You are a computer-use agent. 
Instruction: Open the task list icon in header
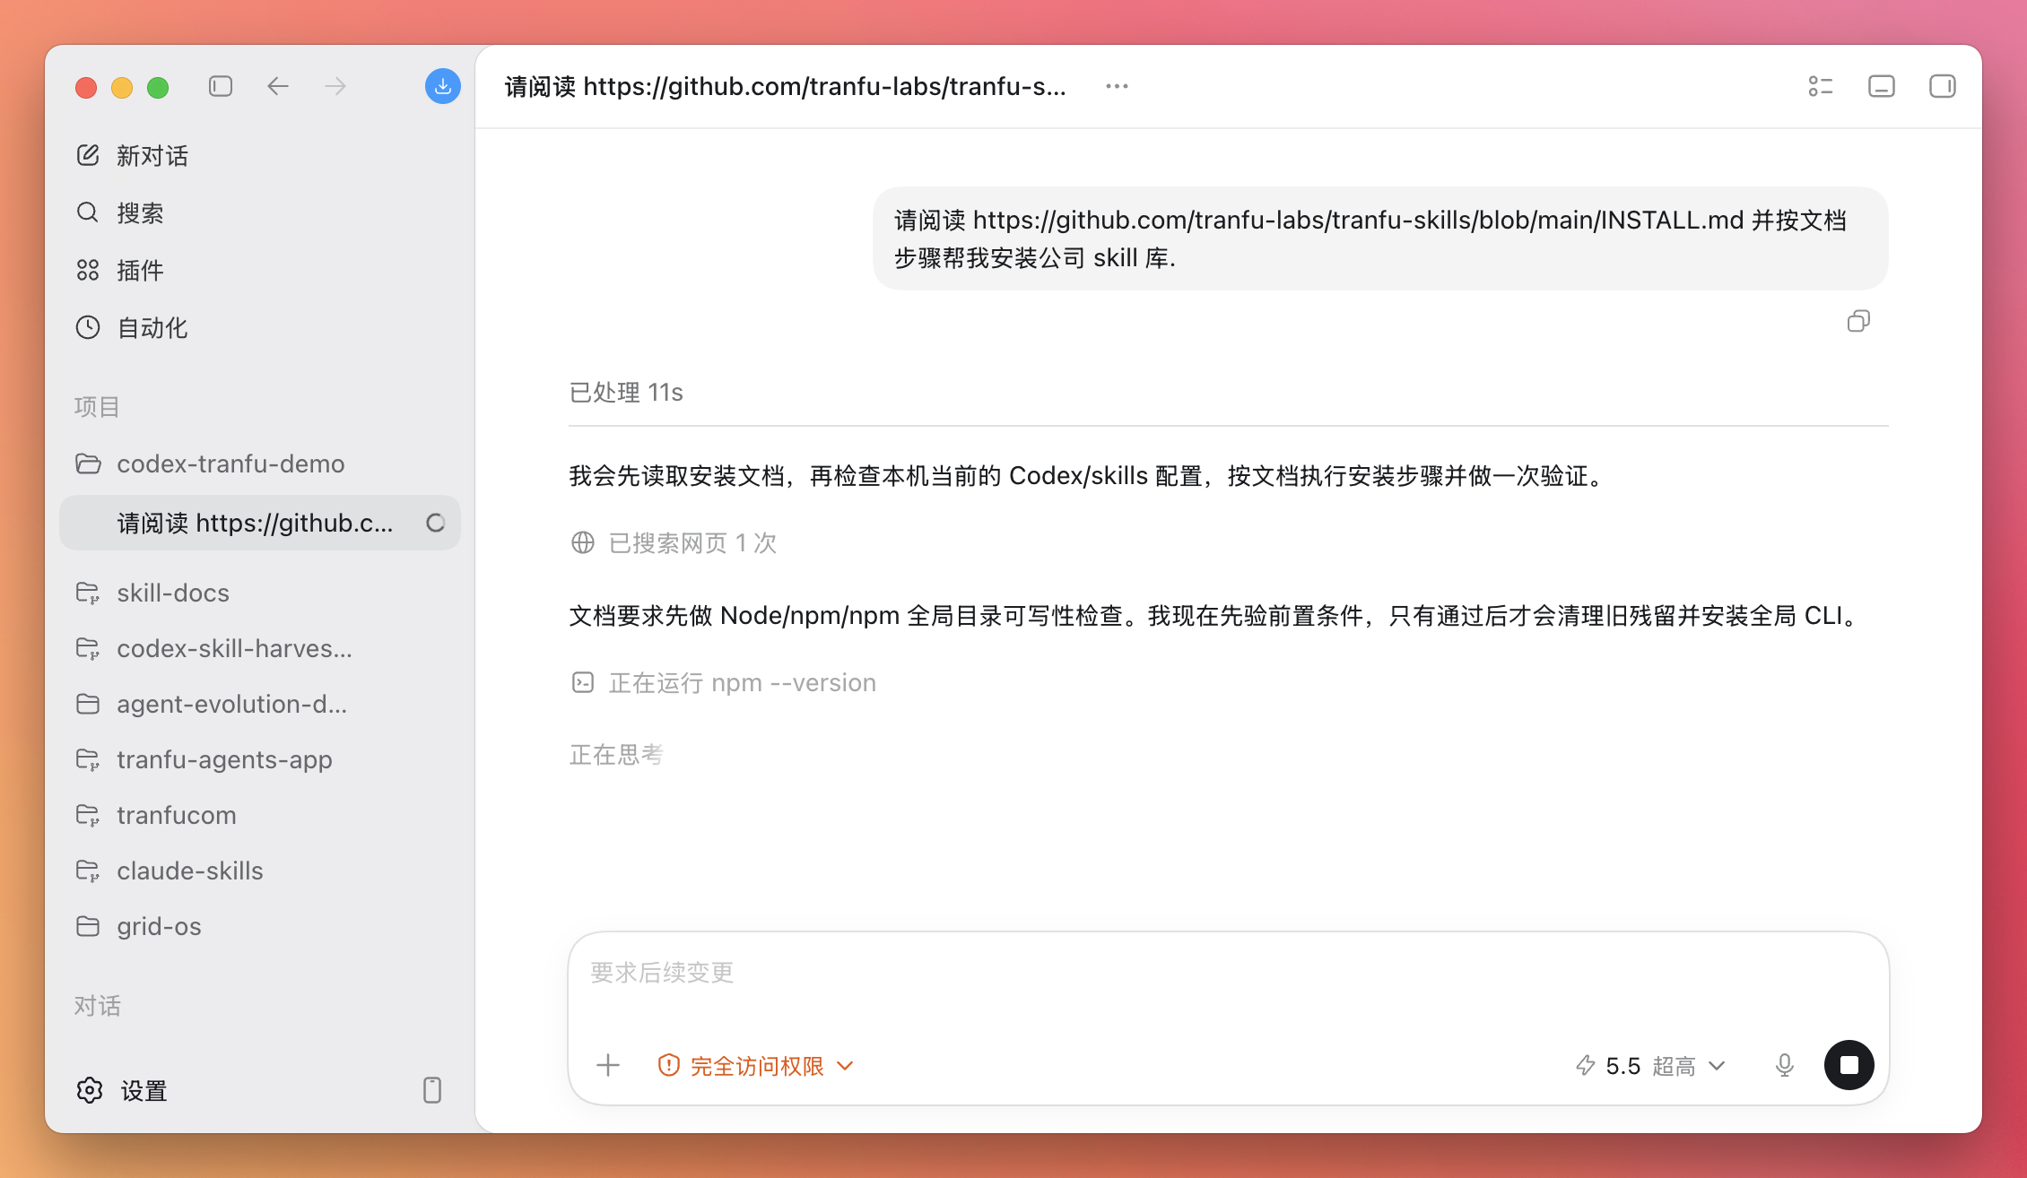[x=1821, y=86]
